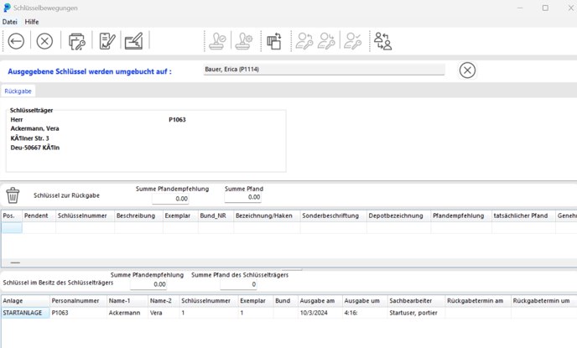Click the copy and swap documents icon

[274, 41]
